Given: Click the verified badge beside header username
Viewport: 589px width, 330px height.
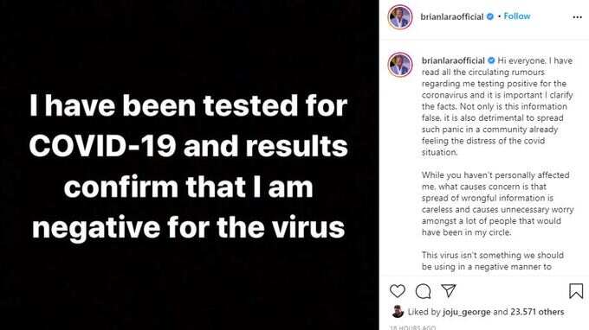Looking at the screenshot, I should coord(490,16).
